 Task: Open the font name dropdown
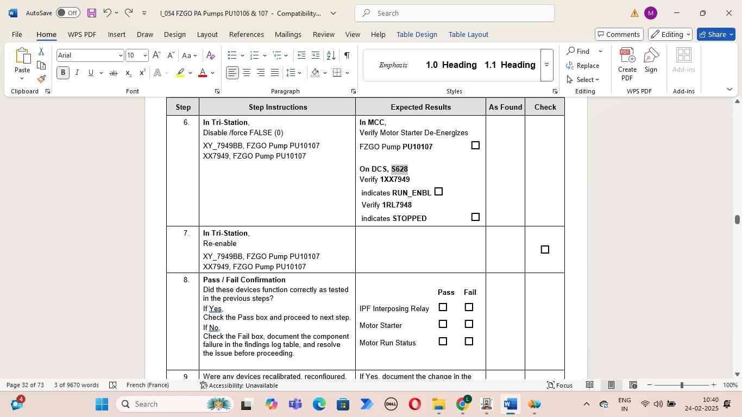coord(120,55)
